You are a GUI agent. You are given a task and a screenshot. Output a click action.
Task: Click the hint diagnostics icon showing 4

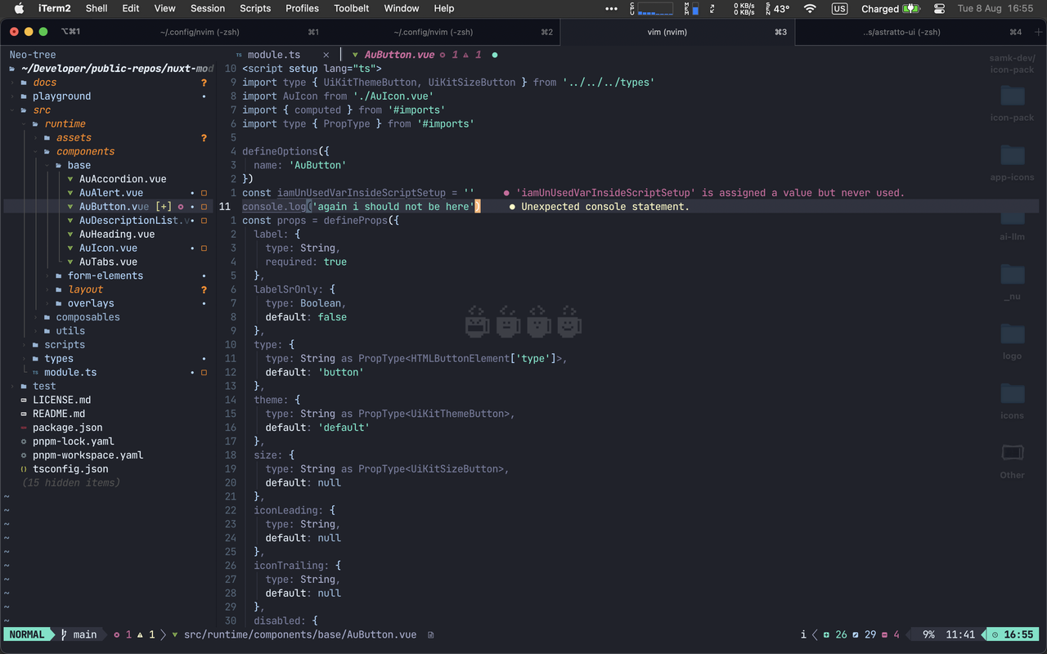point(883,634)
